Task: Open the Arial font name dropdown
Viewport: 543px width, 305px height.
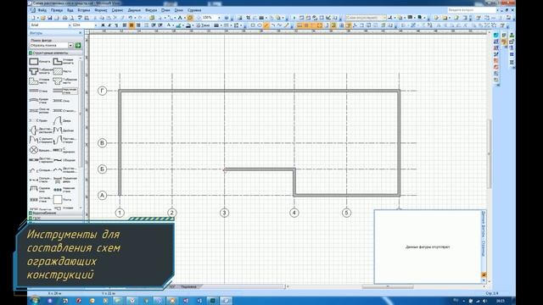Action: point(70,25)
